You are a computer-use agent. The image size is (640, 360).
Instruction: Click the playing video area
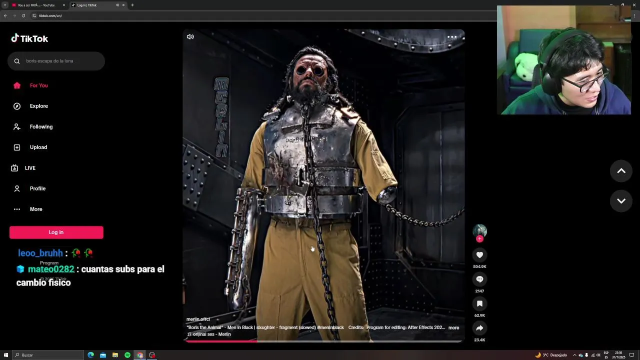[x=323, y=185]
